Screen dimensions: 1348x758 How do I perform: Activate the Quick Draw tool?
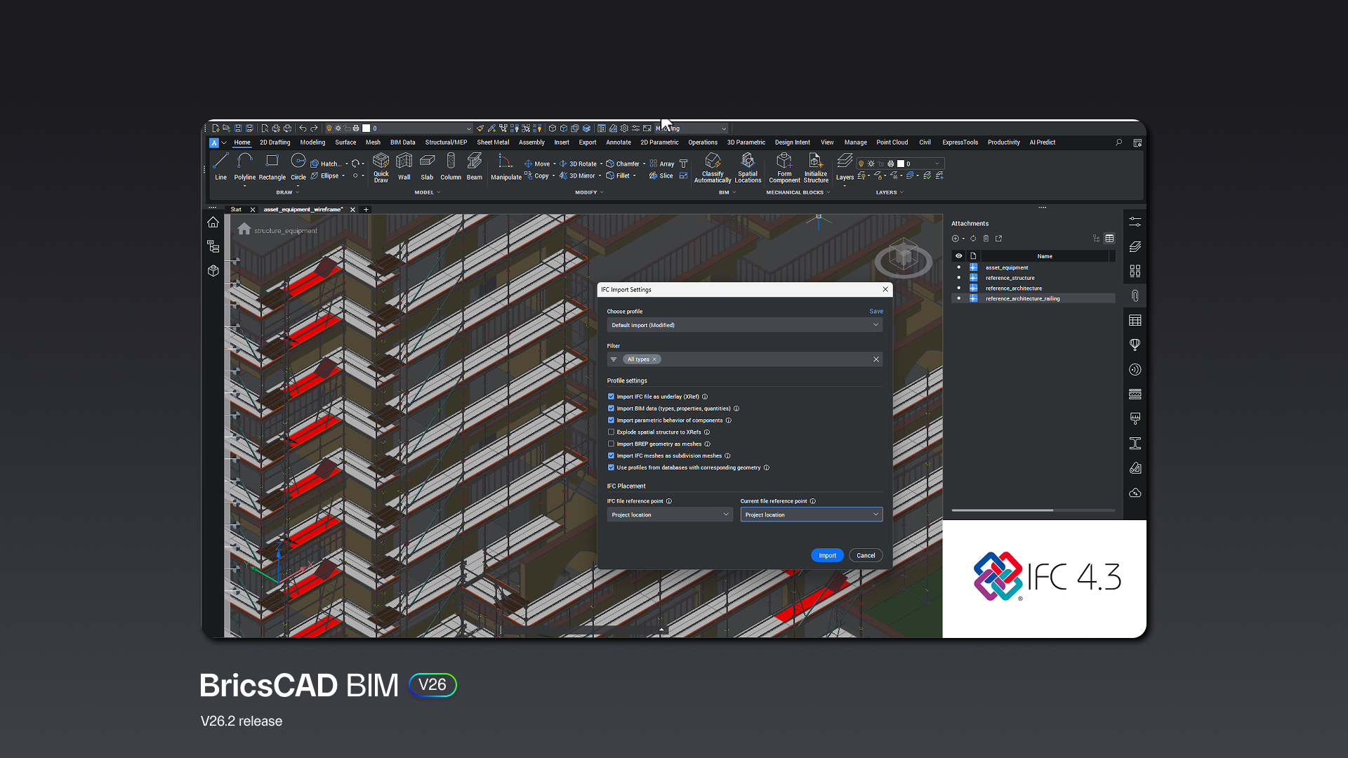381,168
